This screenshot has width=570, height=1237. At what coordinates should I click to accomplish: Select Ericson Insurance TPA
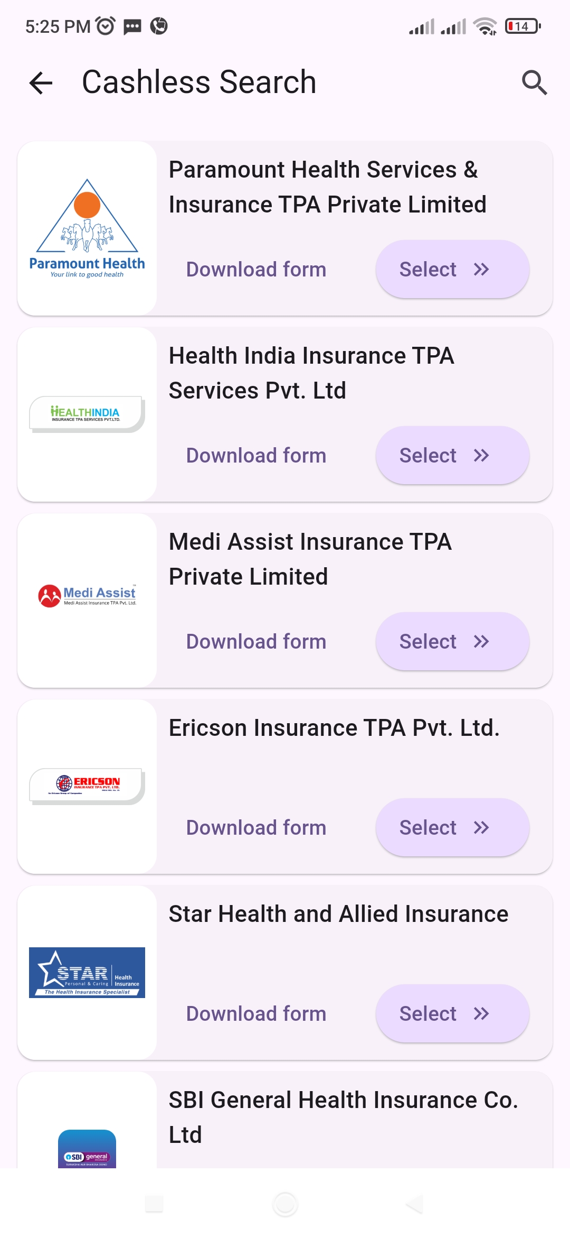click(452, 828)
